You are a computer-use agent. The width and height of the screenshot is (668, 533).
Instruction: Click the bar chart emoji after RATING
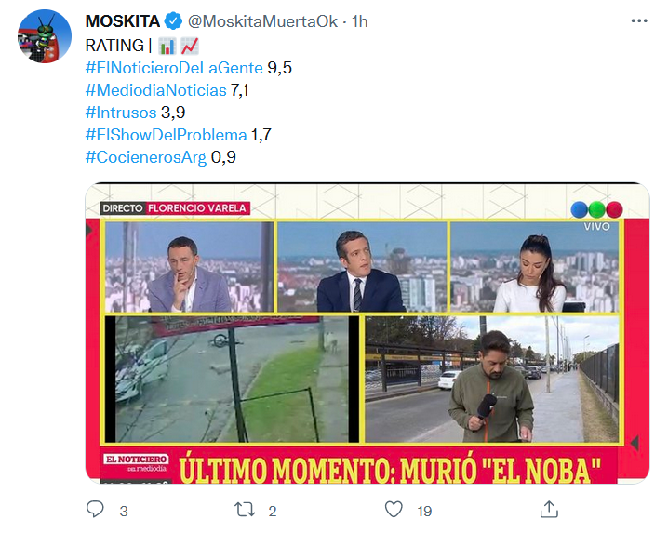(167, 46)
